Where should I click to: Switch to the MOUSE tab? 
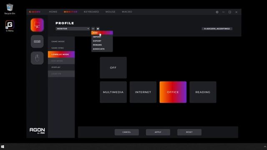pos(110,12)
